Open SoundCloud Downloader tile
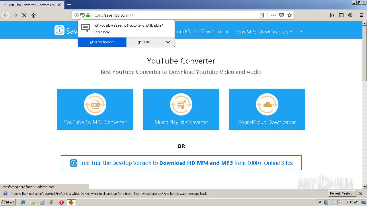The image size is (367, 206). point(267,109)
